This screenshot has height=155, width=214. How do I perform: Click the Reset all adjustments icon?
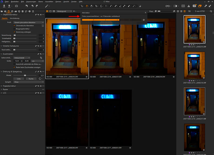pyautogui.click(x=26, y=6)
